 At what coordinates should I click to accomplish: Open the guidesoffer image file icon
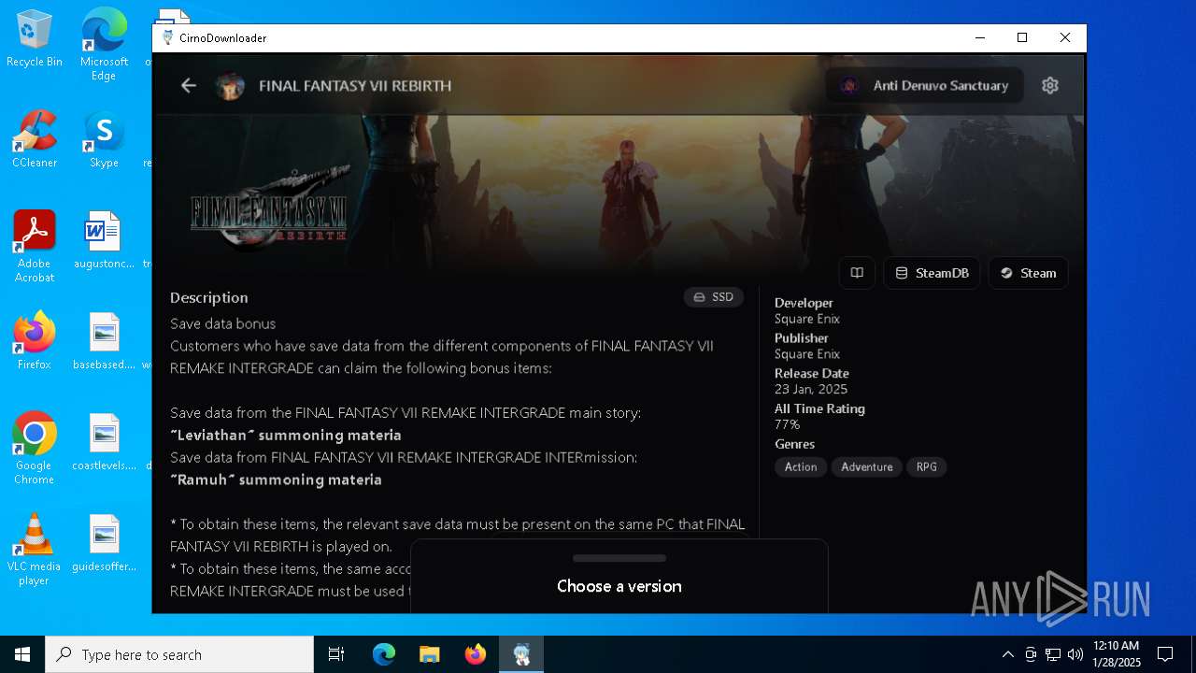104,543
